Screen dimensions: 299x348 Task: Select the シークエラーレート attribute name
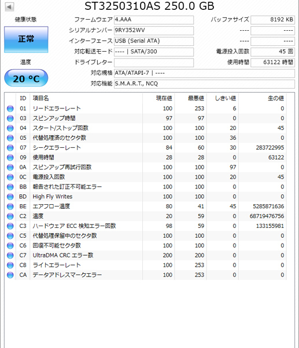[57, 147]
